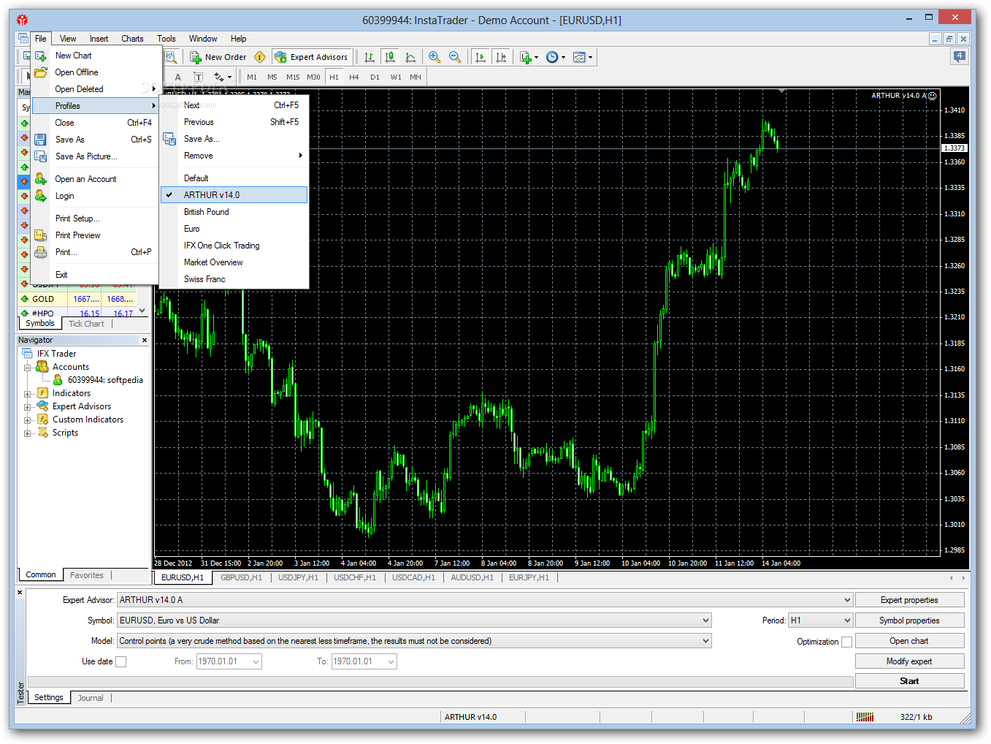Image resolution: width=991 pixels, height=744 pixels.
Task: Start the strategy test
Action: click(x=909, y=681)
